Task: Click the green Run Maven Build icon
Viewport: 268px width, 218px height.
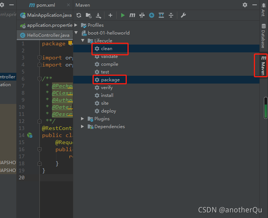Action: [123, 15]
